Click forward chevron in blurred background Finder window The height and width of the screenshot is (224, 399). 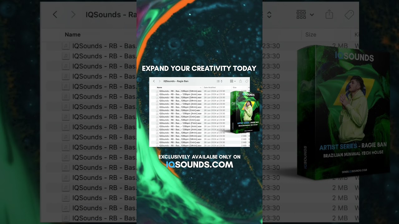73,14
